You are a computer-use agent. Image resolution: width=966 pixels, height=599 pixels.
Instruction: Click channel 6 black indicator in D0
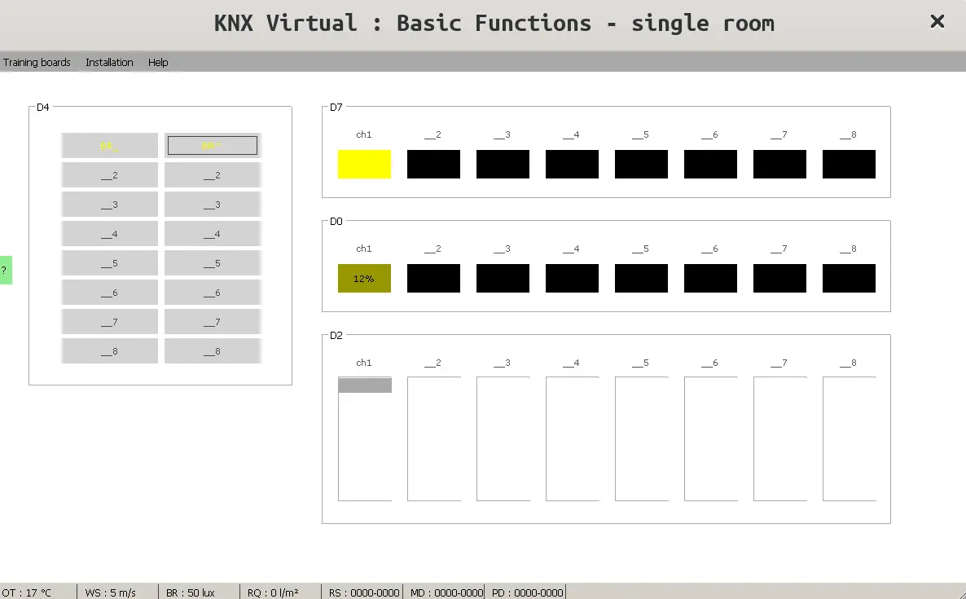coord(710,278)
